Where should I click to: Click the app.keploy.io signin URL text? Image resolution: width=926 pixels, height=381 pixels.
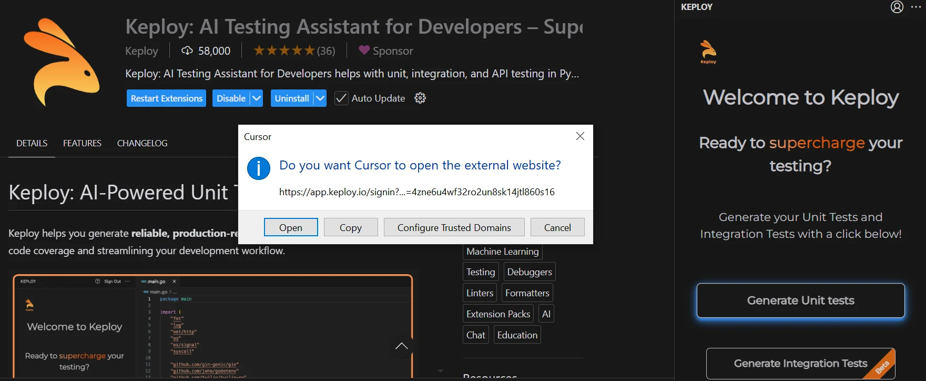pos(417,192)
